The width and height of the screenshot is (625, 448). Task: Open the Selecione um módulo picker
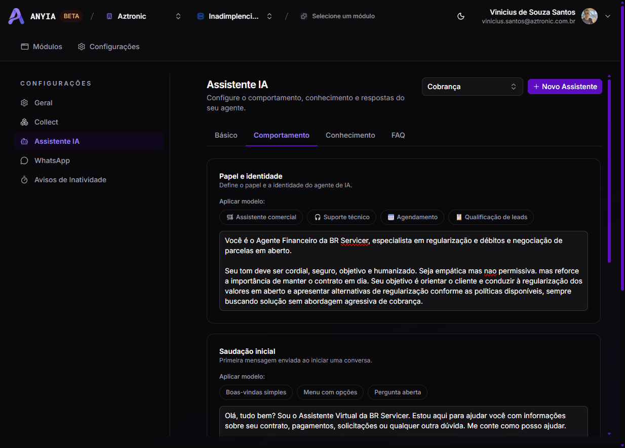(337, 16)
